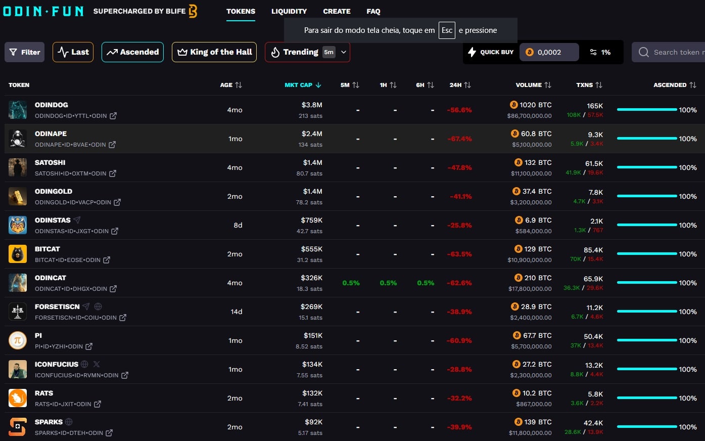Screen dimensions: 705x441
Task: Open RATS external link icon
Action: [x=98, y=404]
